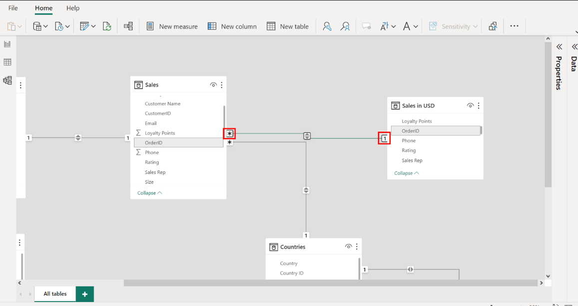Screen dimensions: 578x306
Task: Toggle visibility of Sales in USD table
Action: (x=470, y=106)
